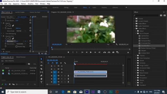This screenshot has height=94, width=167.
Task: Click Mark Out button
Action: pyautogui.click(x=77, y=52)
